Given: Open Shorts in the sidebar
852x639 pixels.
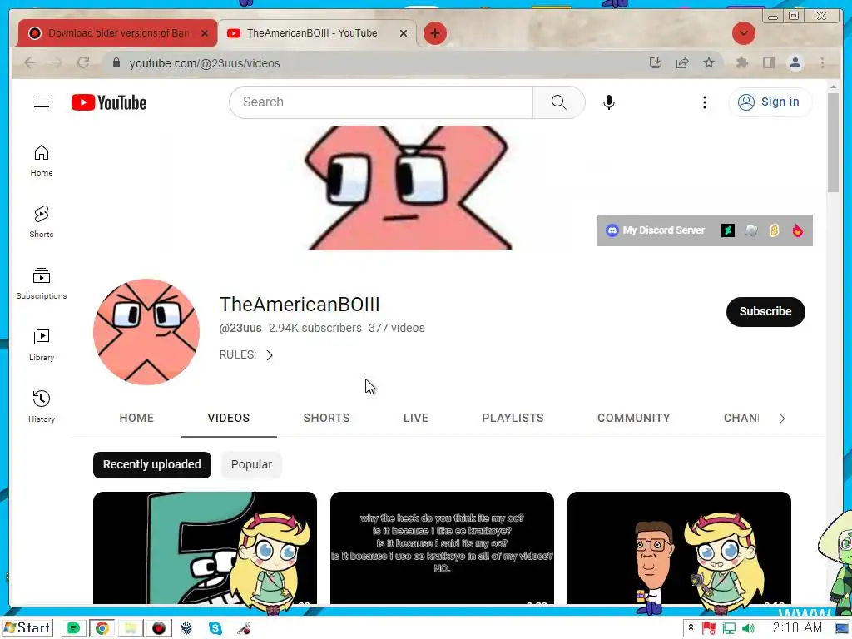Looking at the screenshot, I should pyautogui.click(x=42, y=222).
